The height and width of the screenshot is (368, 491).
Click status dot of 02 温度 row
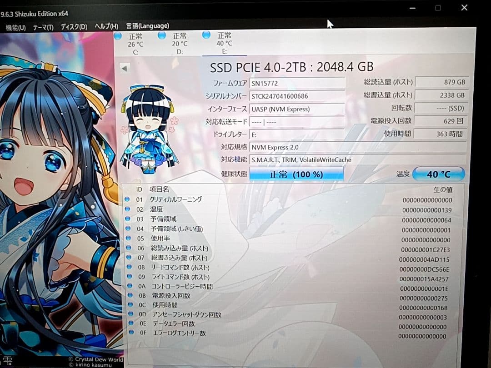(x=127, y=209)
